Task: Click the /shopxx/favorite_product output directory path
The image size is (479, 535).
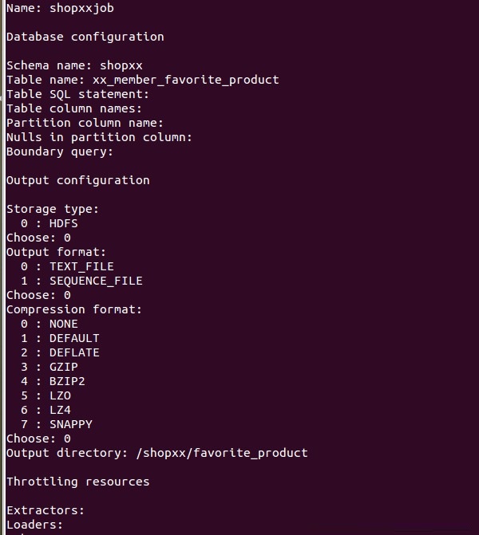Action: 222,454
